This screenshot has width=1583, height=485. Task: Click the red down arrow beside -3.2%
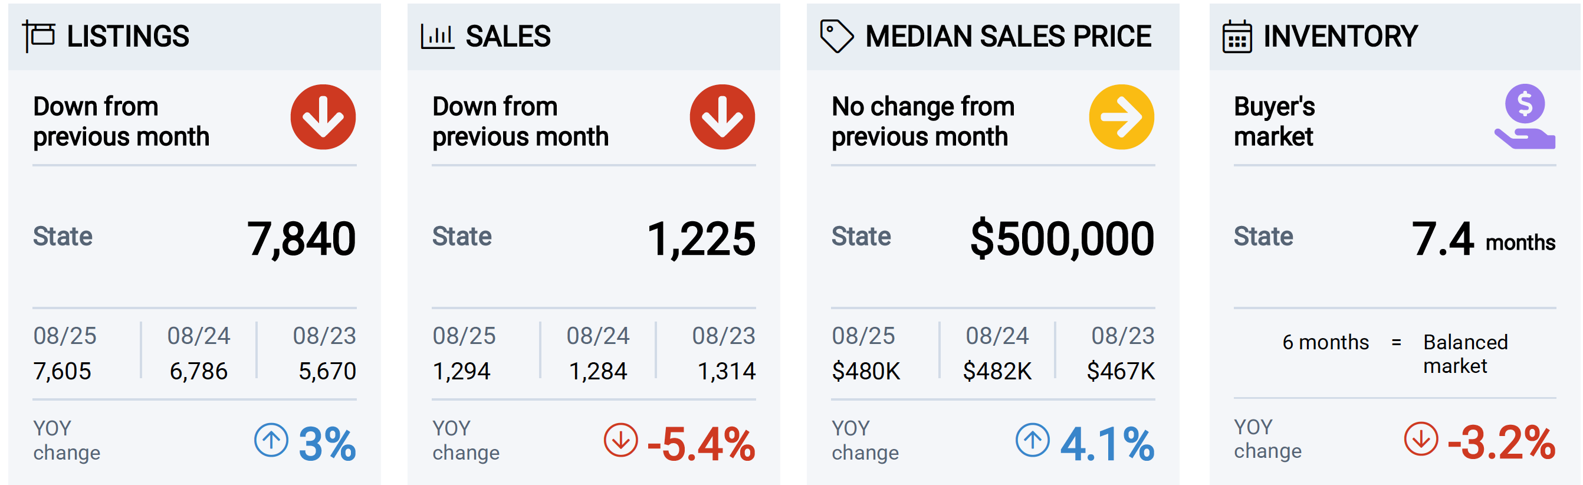tap(1421, 439)
